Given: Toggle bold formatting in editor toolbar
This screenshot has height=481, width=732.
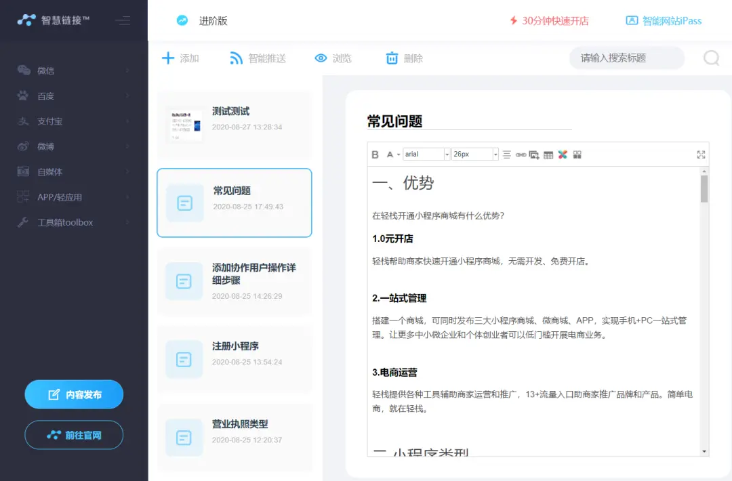Looking at the screenshot, I should pyautogui.click(x=375, y=154).
